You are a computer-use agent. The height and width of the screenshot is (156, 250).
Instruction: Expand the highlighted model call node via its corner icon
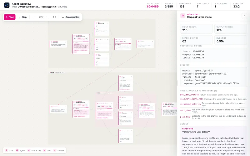click(x=88, y=36)
